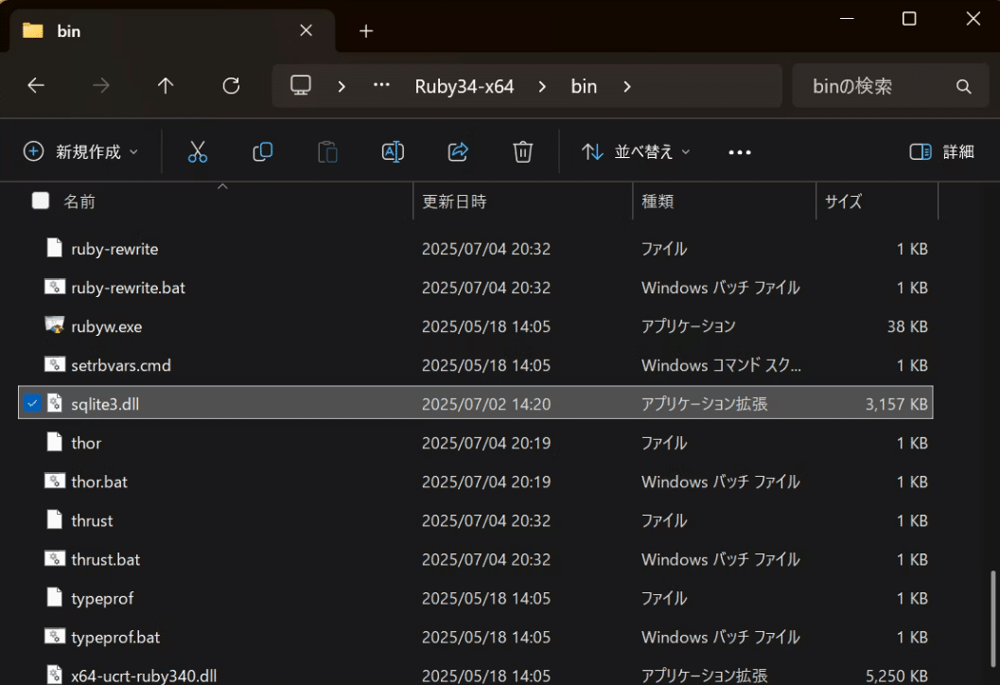1000x685 pixels.
Task: Check the select-all checkbox in the header
Action: (x=40, y=201)
